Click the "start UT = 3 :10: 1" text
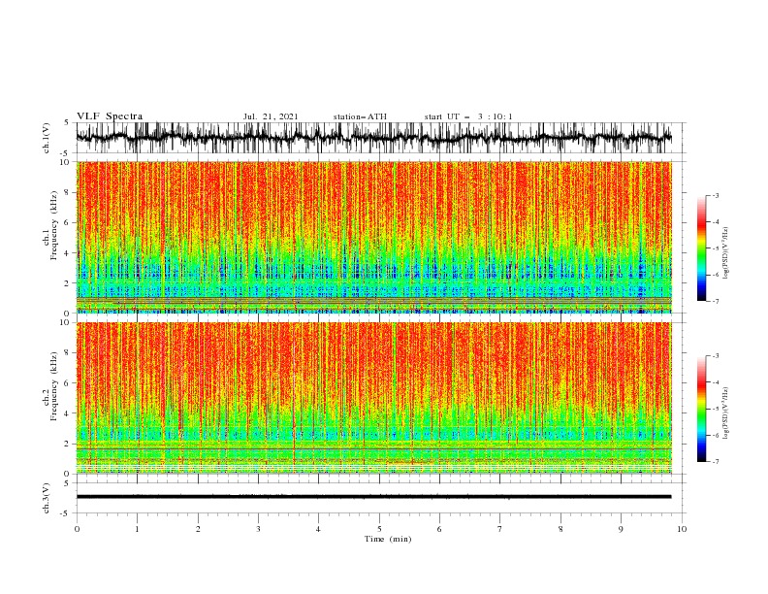Screen dimensions: 768x594 click(x=468, y=116)
